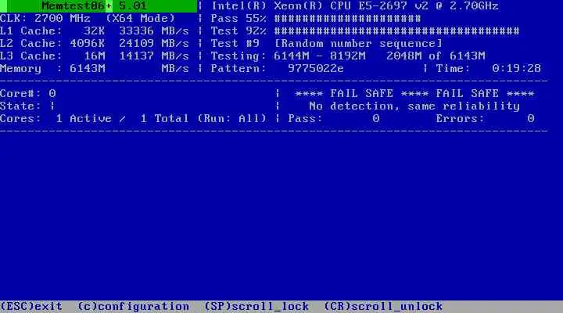Click the Core#: 0 indicator

coord(28,93)
